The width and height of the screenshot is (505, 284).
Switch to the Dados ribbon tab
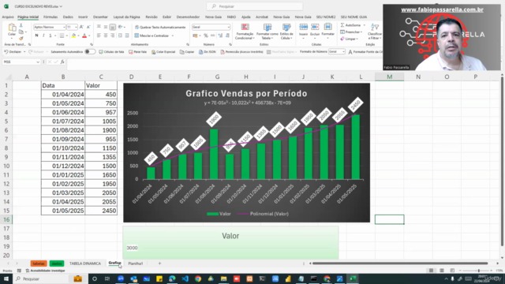(x=68, y=17)
